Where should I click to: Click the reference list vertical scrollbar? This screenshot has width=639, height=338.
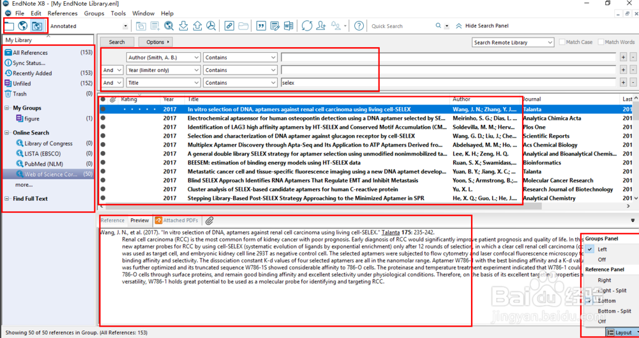tap(635, 153)
